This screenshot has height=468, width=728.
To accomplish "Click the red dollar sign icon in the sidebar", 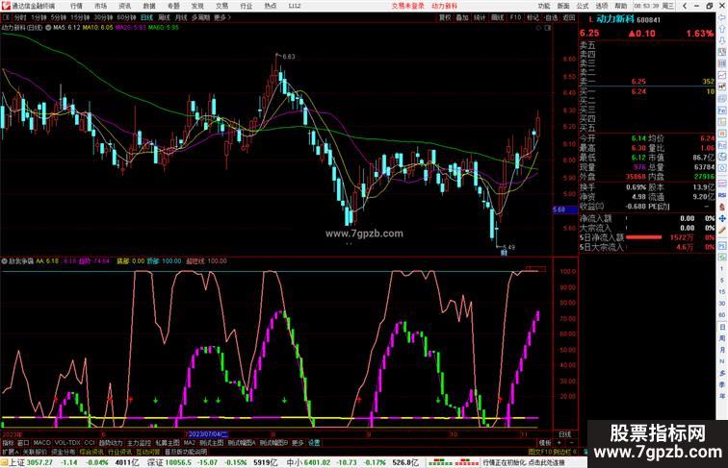I will [x=722, y=207].
